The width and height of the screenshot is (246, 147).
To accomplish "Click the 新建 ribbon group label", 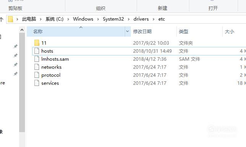I will (x=163, y=8).
